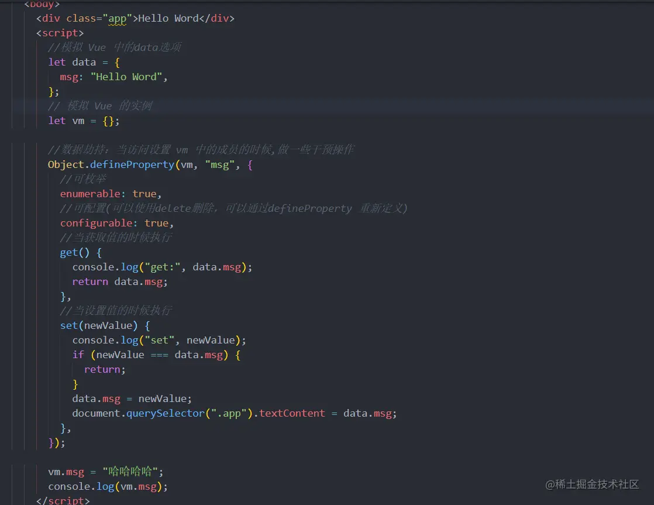Click the 'let data = {' line
The image size is (654, 505).
coord(84,62)
